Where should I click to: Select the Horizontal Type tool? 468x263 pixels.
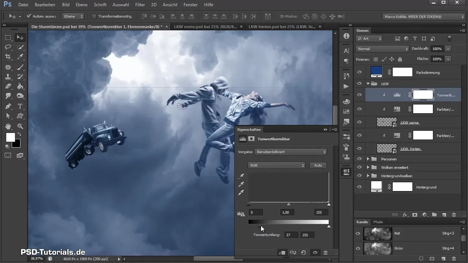(x=20, y=107)
